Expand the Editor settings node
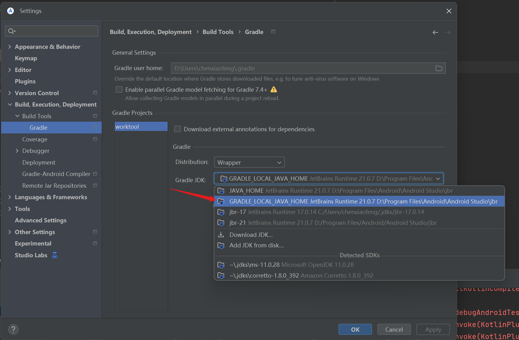Image resolution: width=519 pixels, height=340 pixels. coord(10,70)
